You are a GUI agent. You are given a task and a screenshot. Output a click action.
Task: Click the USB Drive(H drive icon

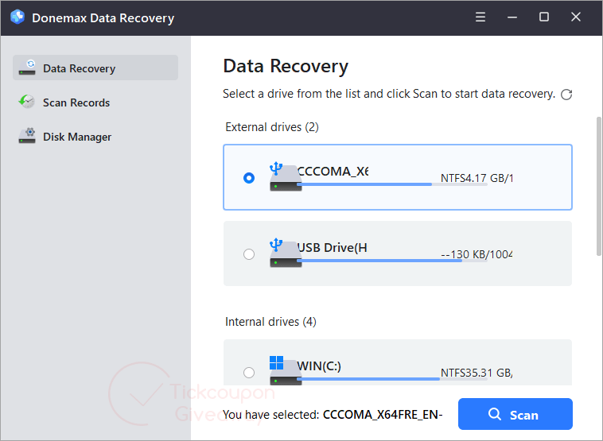coord(285,253)
